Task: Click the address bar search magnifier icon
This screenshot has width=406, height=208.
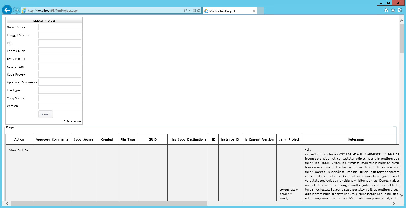Action: [x=185, y=11]
